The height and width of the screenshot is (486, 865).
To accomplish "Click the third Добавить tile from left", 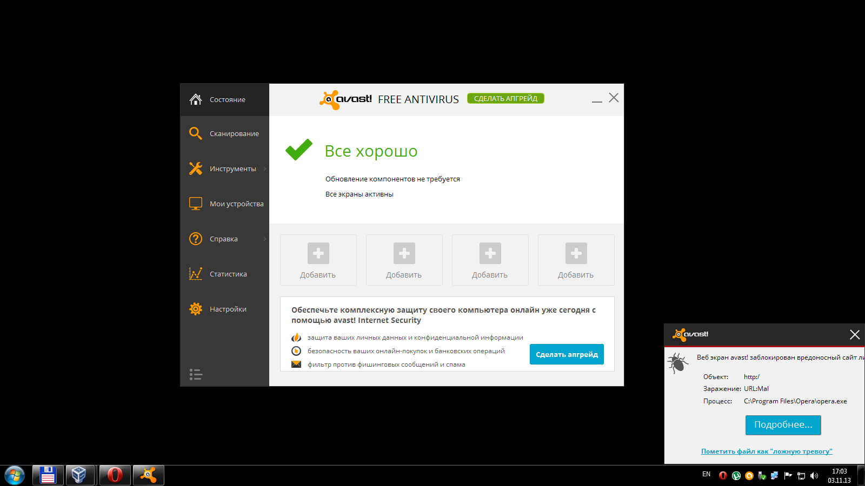I will coord(490,260).
